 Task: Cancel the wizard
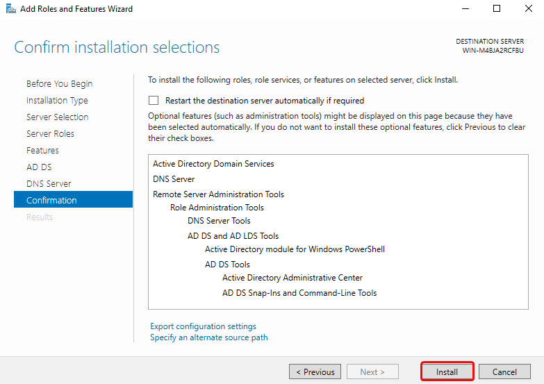504,372
